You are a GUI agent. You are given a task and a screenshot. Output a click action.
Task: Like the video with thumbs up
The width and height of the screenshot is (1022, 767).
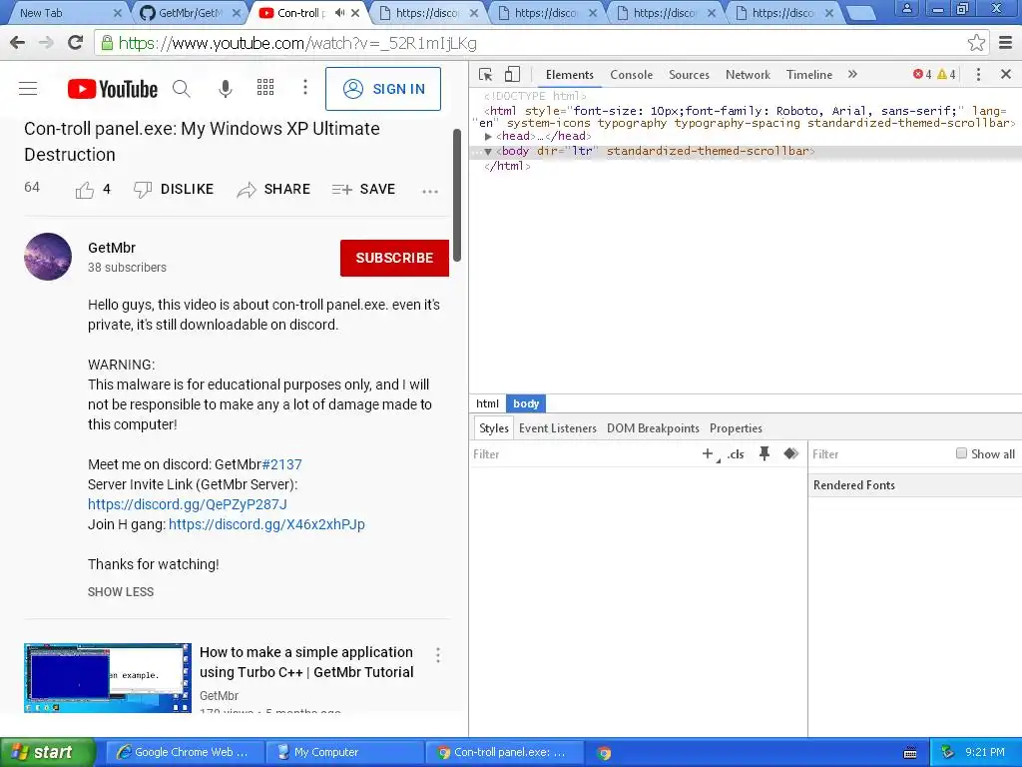tap(85, 190)
